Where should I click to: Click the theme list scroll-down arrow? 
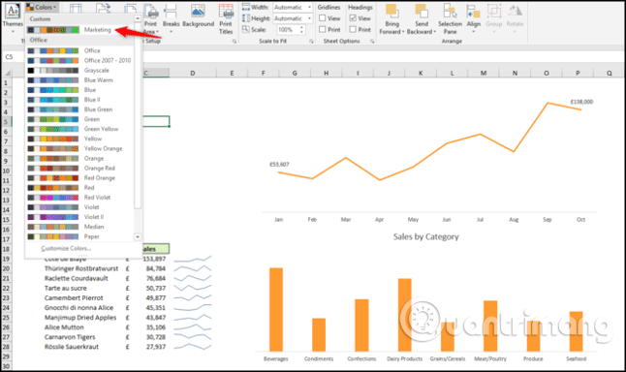tap(138, 236)
